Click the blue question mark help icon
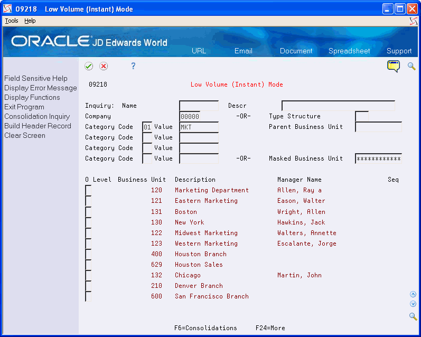This screenshot has width=421, height=337. coord(133,66)
